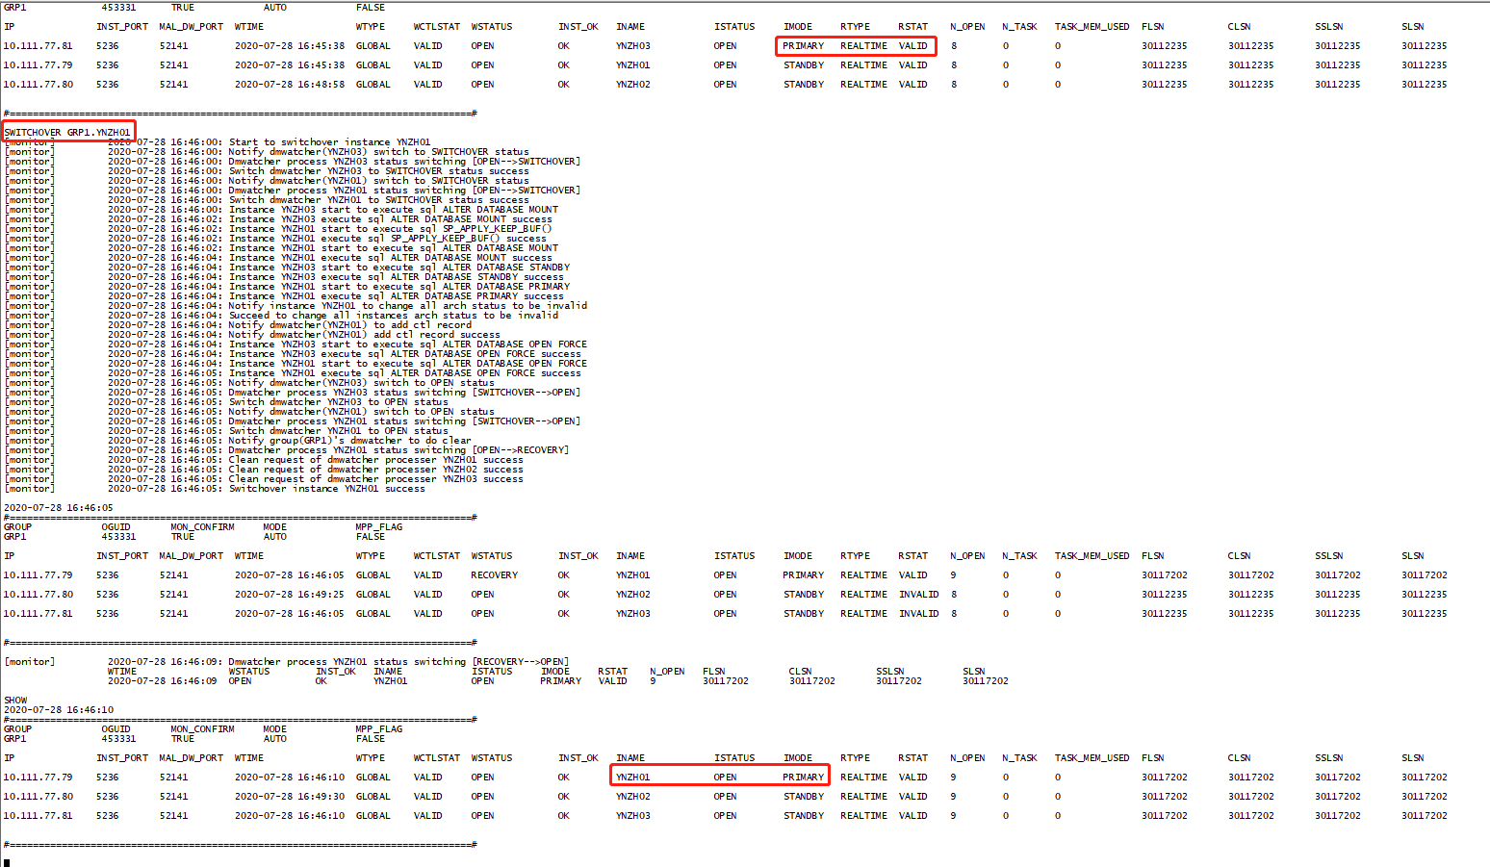Click "Switch dmwatcher YNZH03 to SWITCHOVER status success"
Screen dimensions: 1490x867
pyautogui.click(x=378, y=171)
